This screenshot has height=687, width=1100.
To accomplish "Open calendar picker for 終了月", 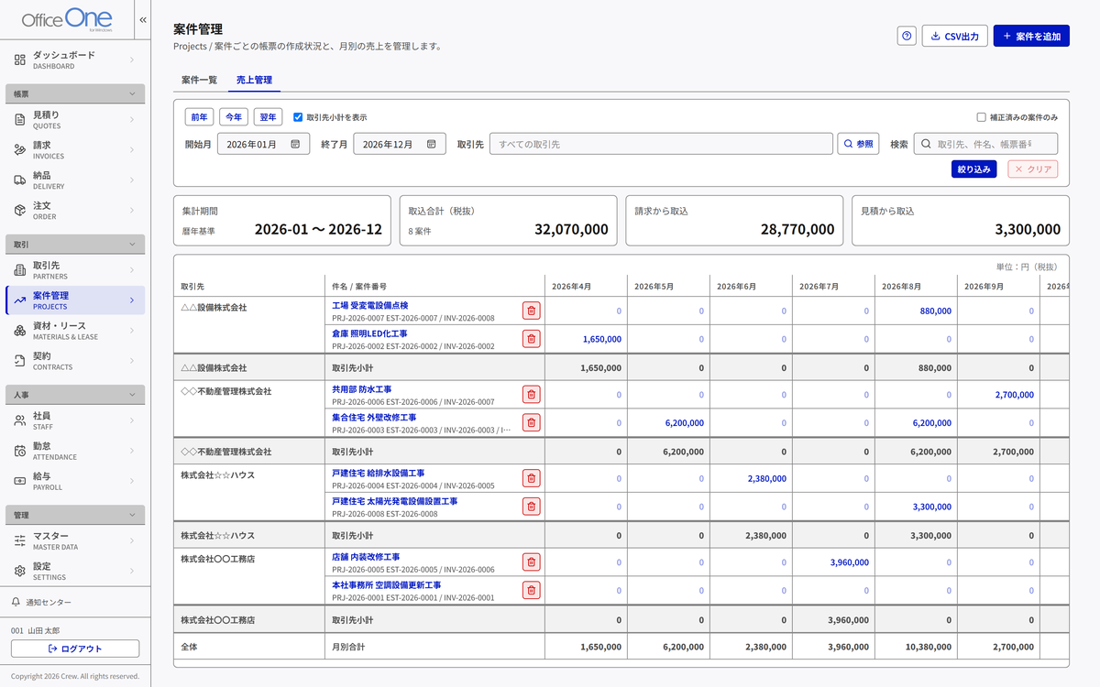I will coord(431,144).
